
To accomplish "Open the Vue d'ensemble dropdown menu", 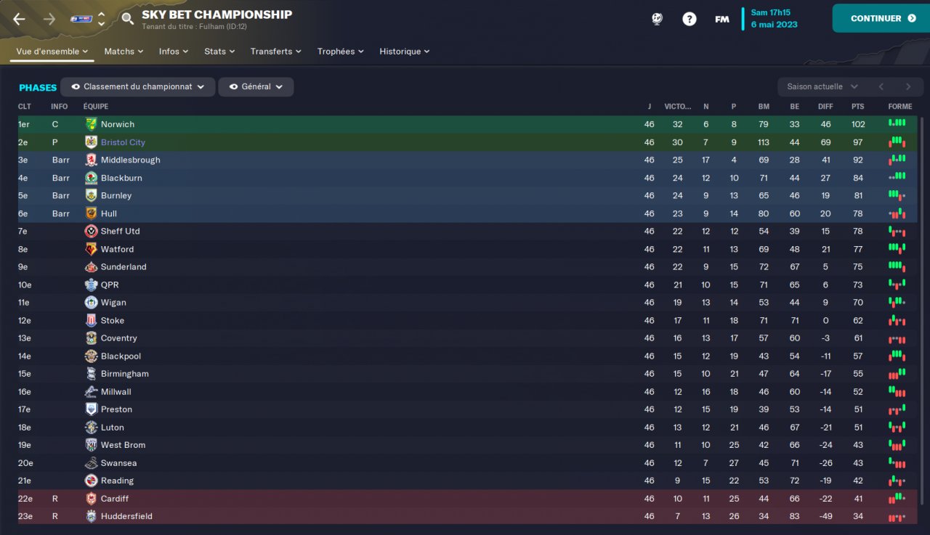I will pyautogui.click(x=52, y=52).
